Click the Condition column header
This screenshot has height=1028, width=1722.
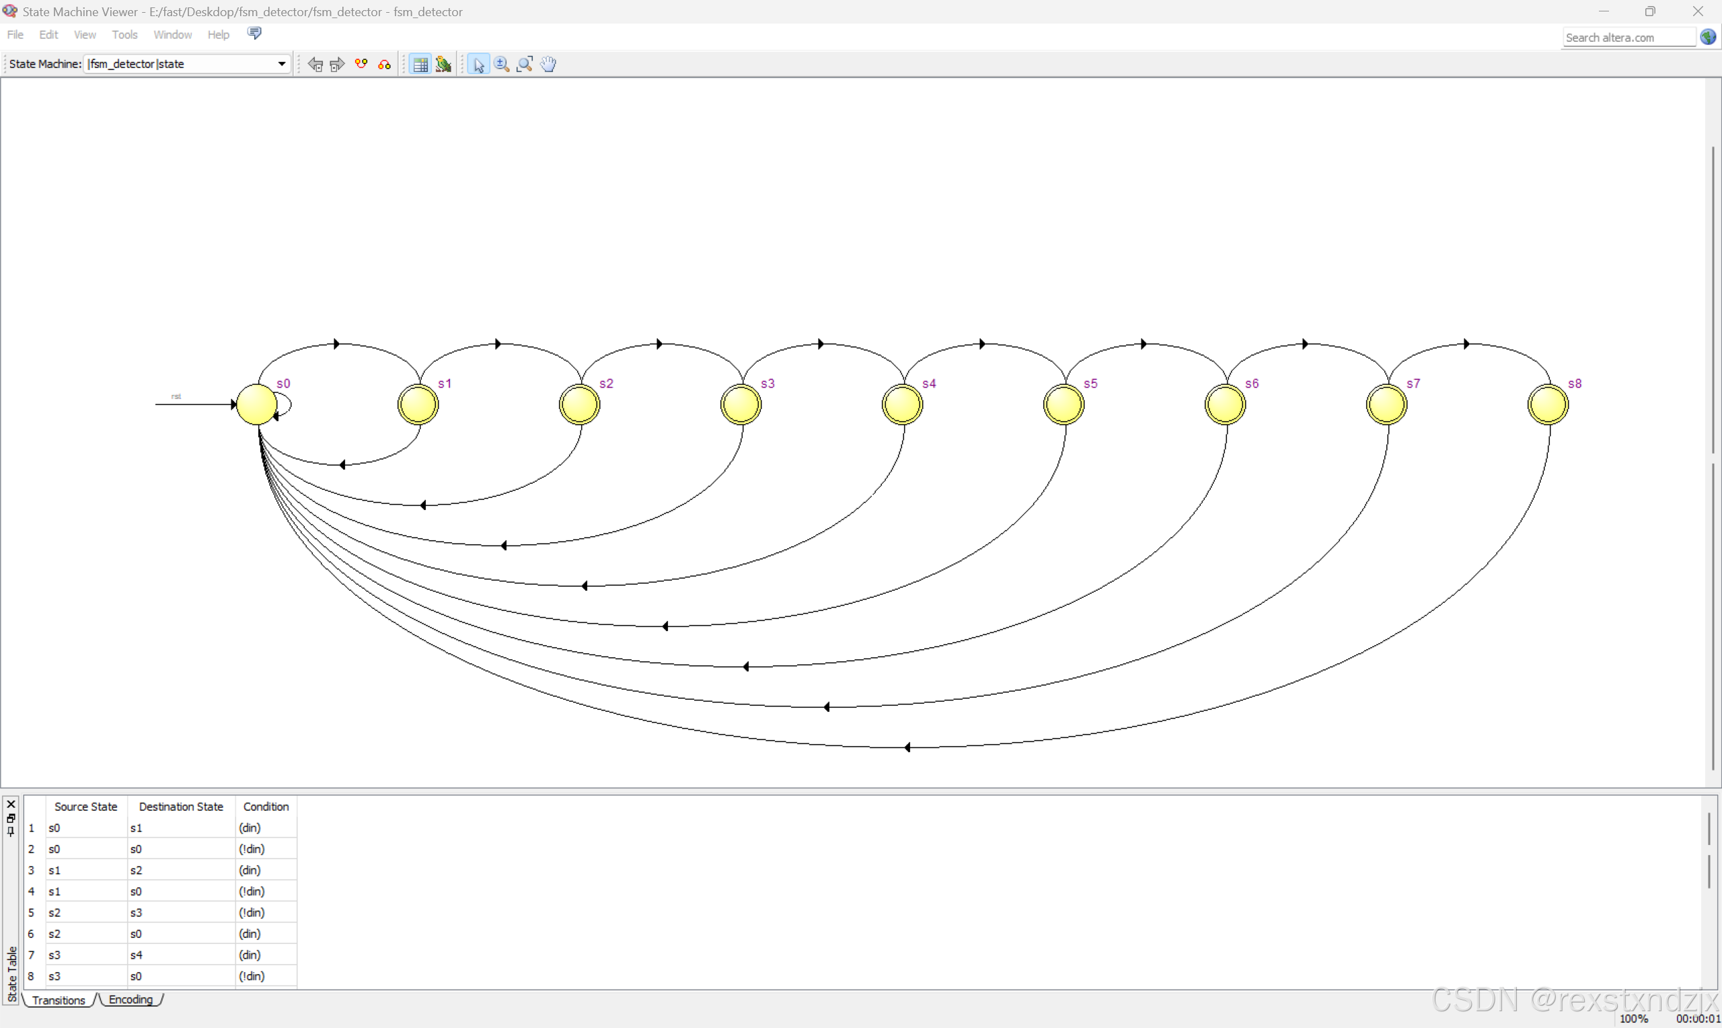[266, 807]
